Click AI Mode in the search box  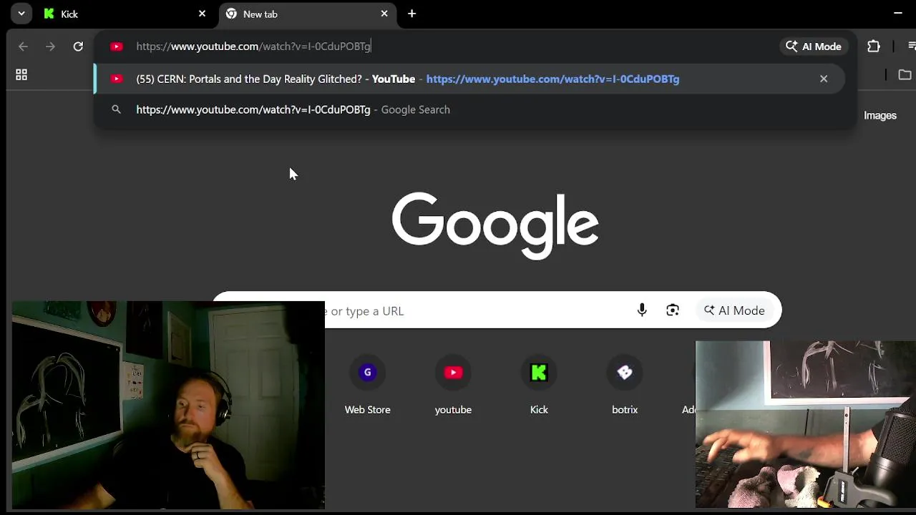pyautogui.click(x=735, y=310)
